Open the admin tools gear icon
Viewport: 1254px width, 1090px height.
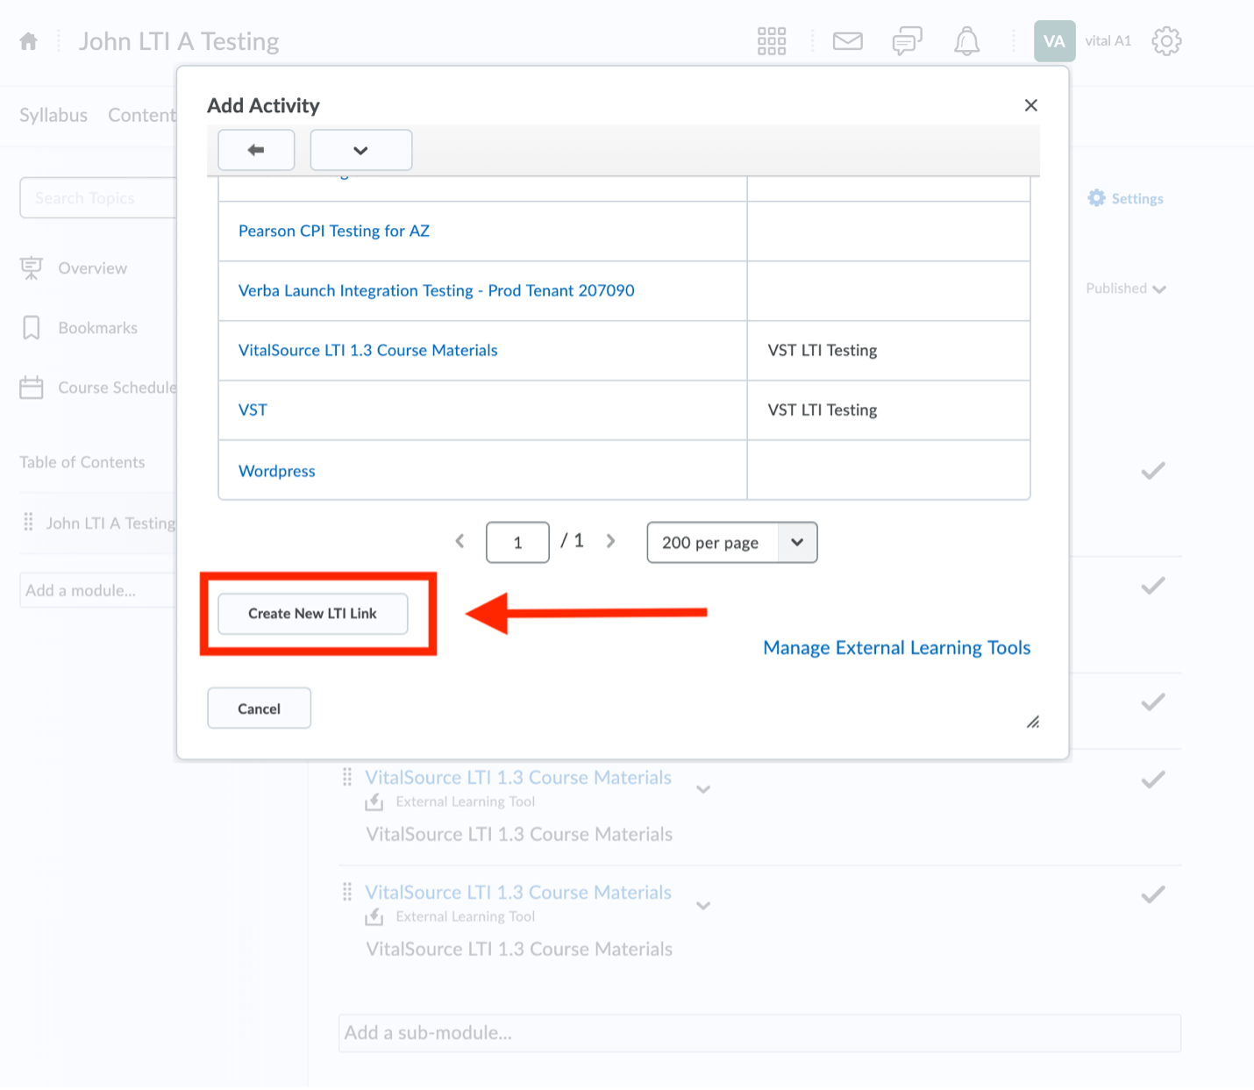coord(1167,41)
